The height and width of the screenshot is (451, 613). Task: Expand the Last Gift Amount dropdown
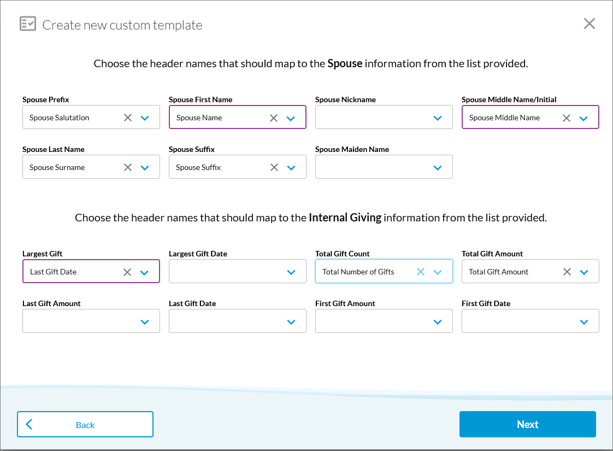click(144, 321)
